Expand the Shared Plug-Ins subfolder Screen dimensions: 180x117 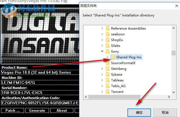click(107, 57)
